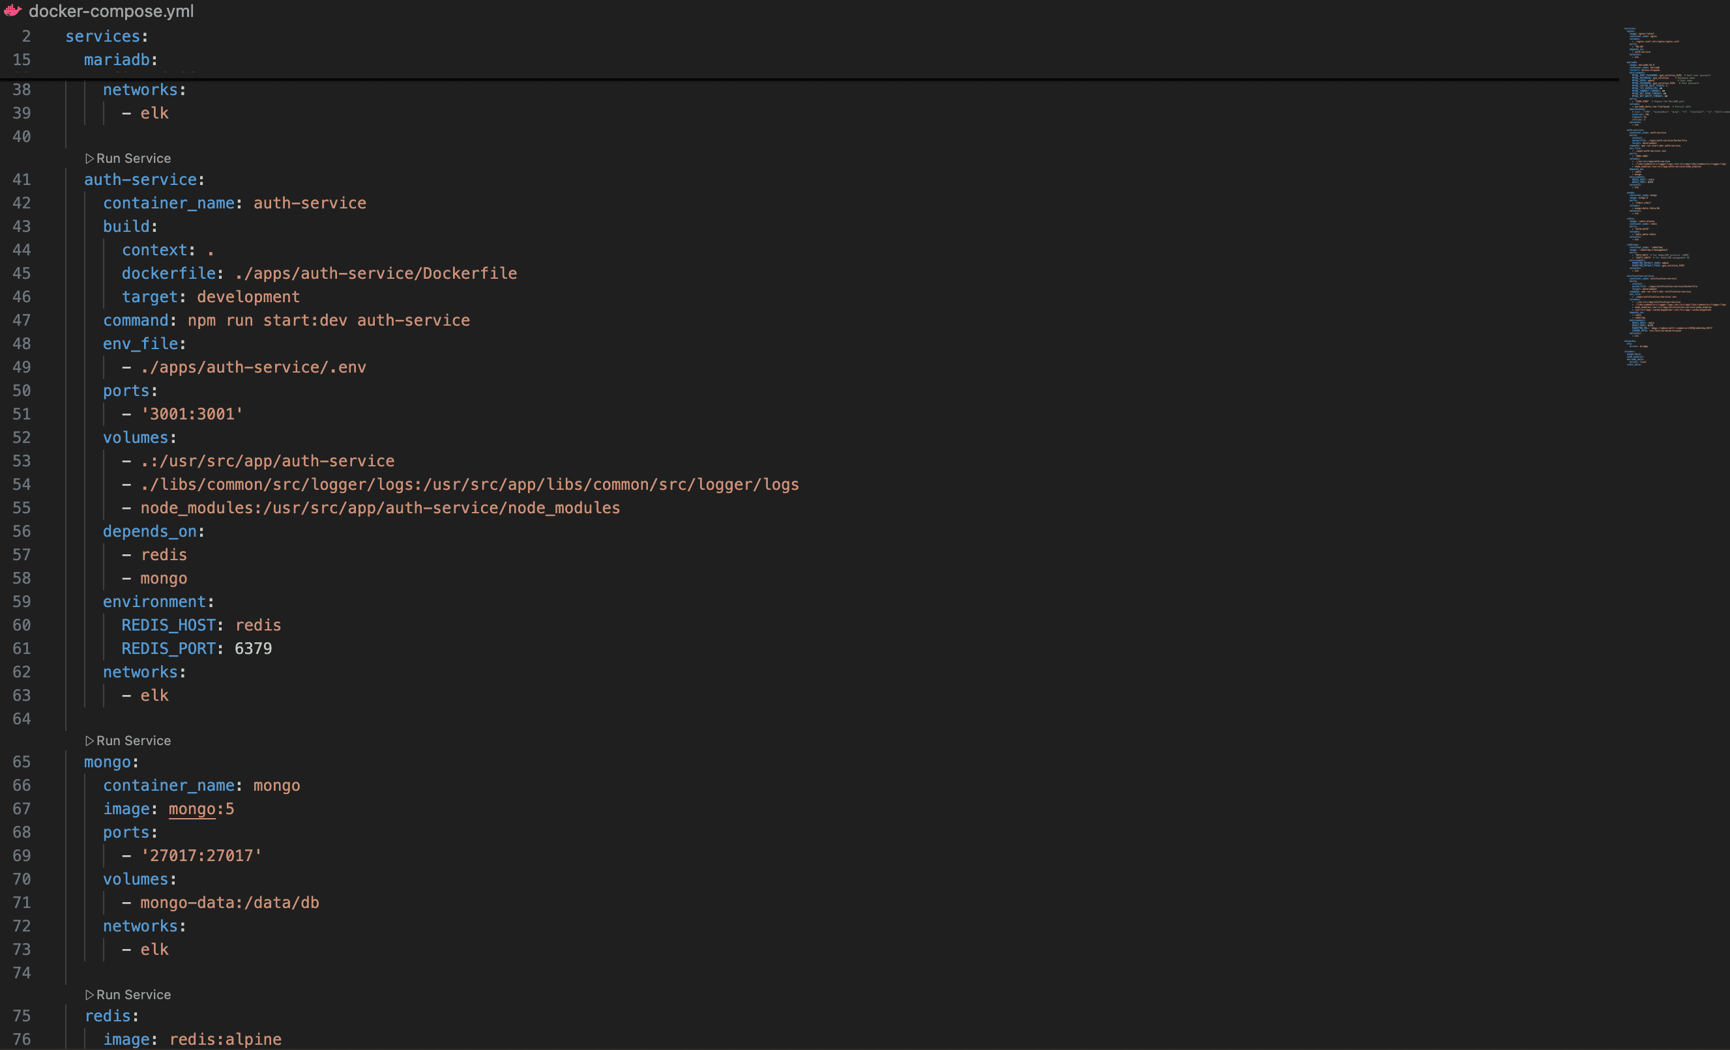Click the depends_on: key
Screen dimensions: 1730x1050
154,532
